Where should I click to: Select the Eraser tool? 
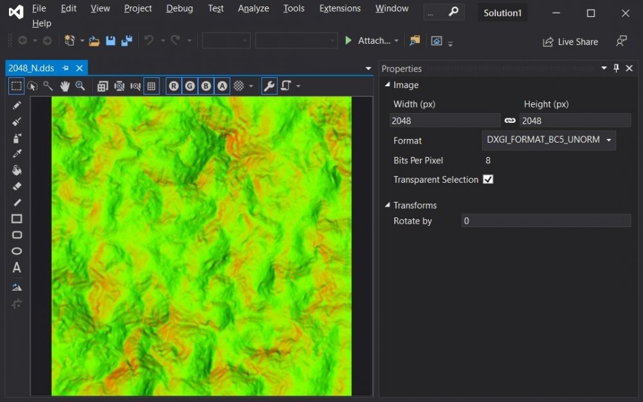point(17,187)
